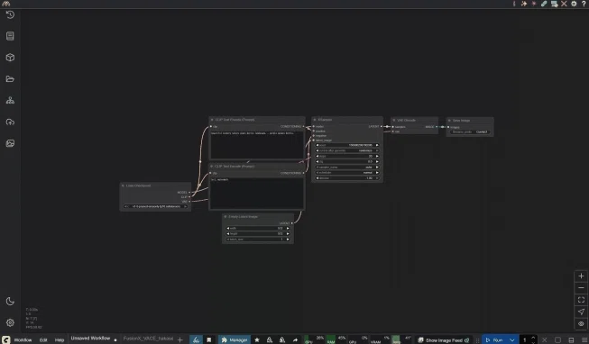Collapse the Save Image node
The width and height of the screenshot is (589, 344).
pos(449,121)
